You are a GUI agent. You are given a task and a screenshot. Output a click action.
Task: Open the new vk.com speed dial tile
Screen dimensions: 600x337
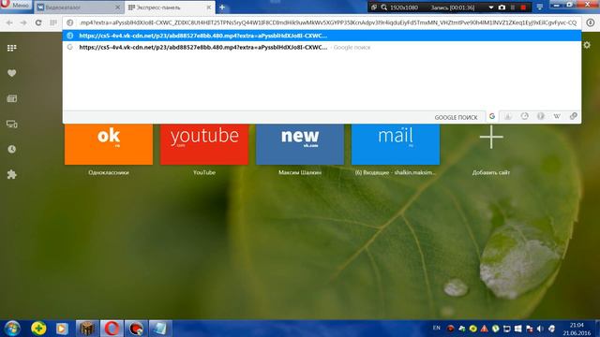(x=300, y=144)
